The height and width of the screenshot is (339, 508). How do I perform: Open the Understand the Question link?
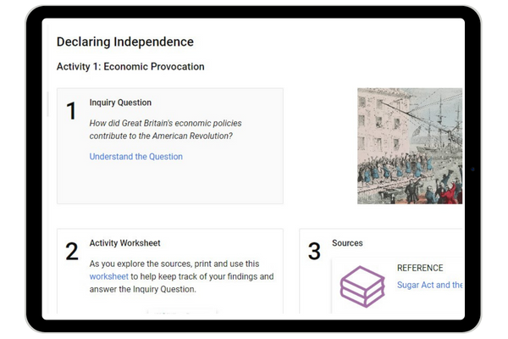[135, 157]
